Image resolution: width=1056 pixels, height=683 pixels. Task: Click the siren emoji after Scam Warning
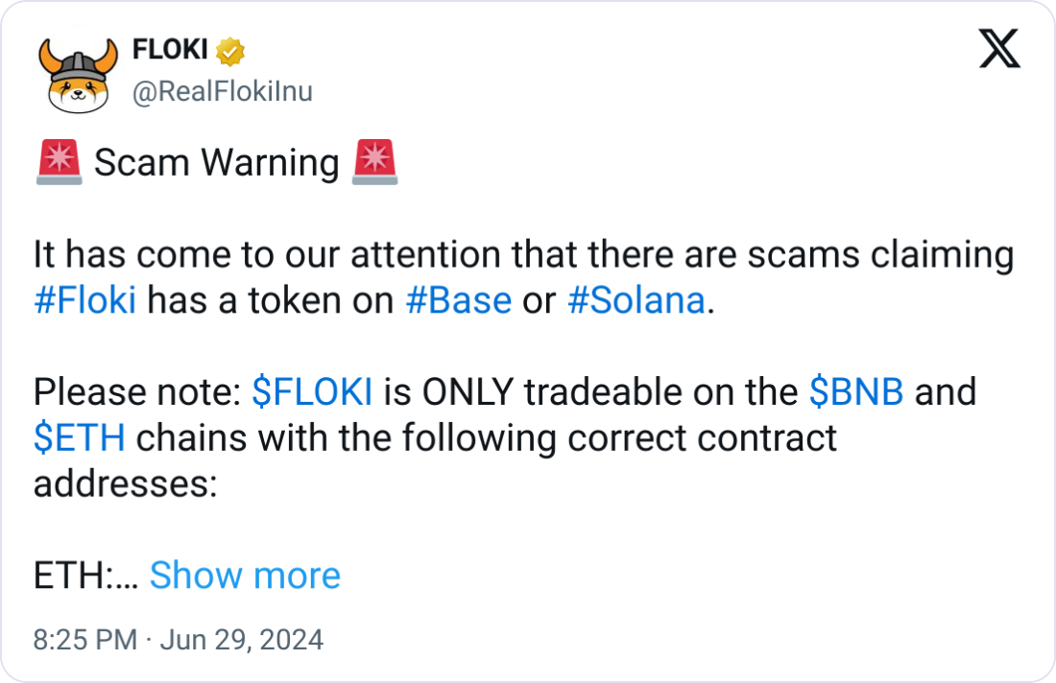pos(374,162)
